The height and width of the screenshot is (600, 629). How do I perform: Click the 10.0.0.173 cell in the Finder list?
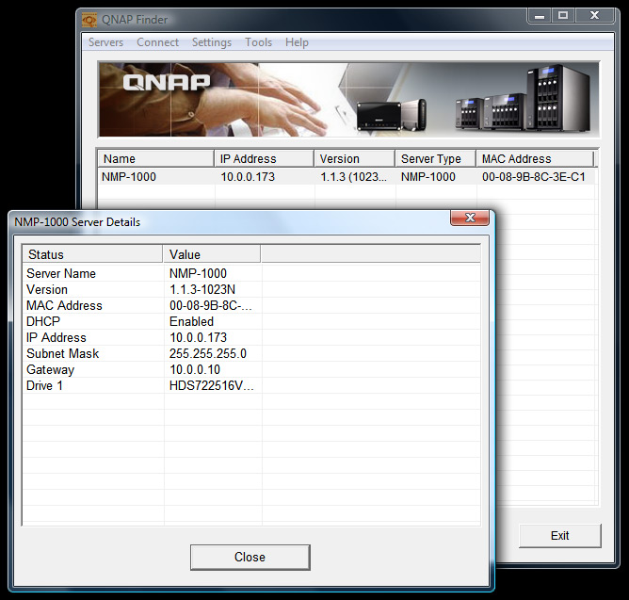pos(248,176)
